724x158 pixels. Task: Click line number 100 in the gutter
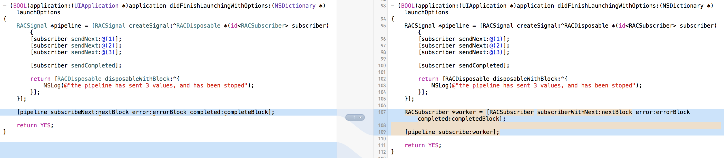click(x=382, y=65)
